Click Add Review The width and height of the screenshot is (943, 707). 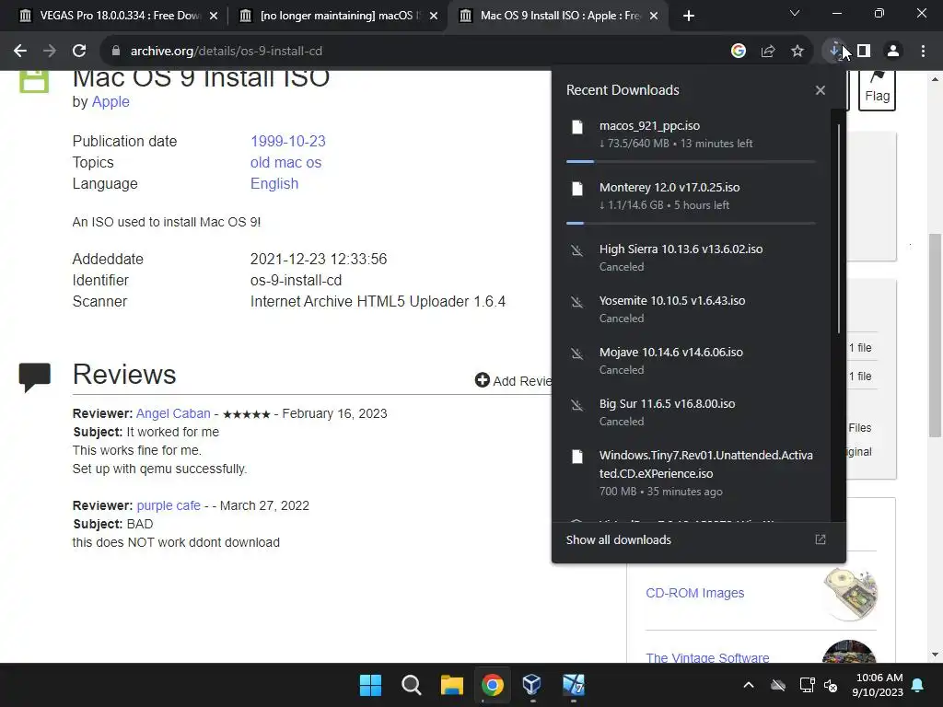[x=513, y=380]
